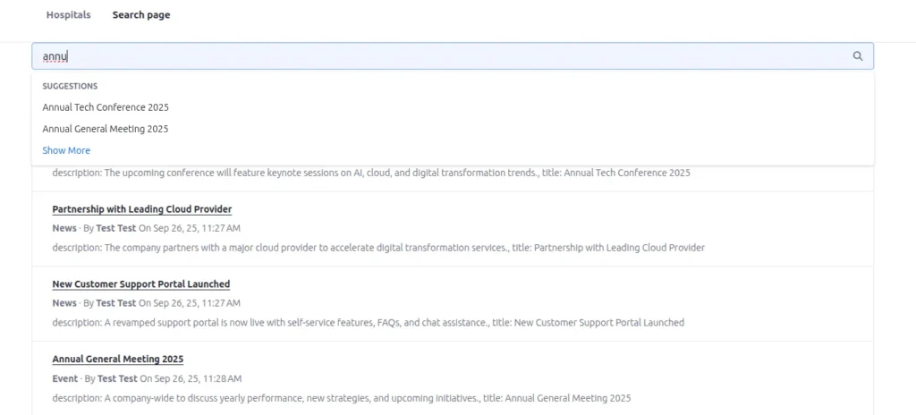Open 'New Customer Support Portal Launched' result heading
The width and height of the screenshot is (916, 415).
pos(140,284)
